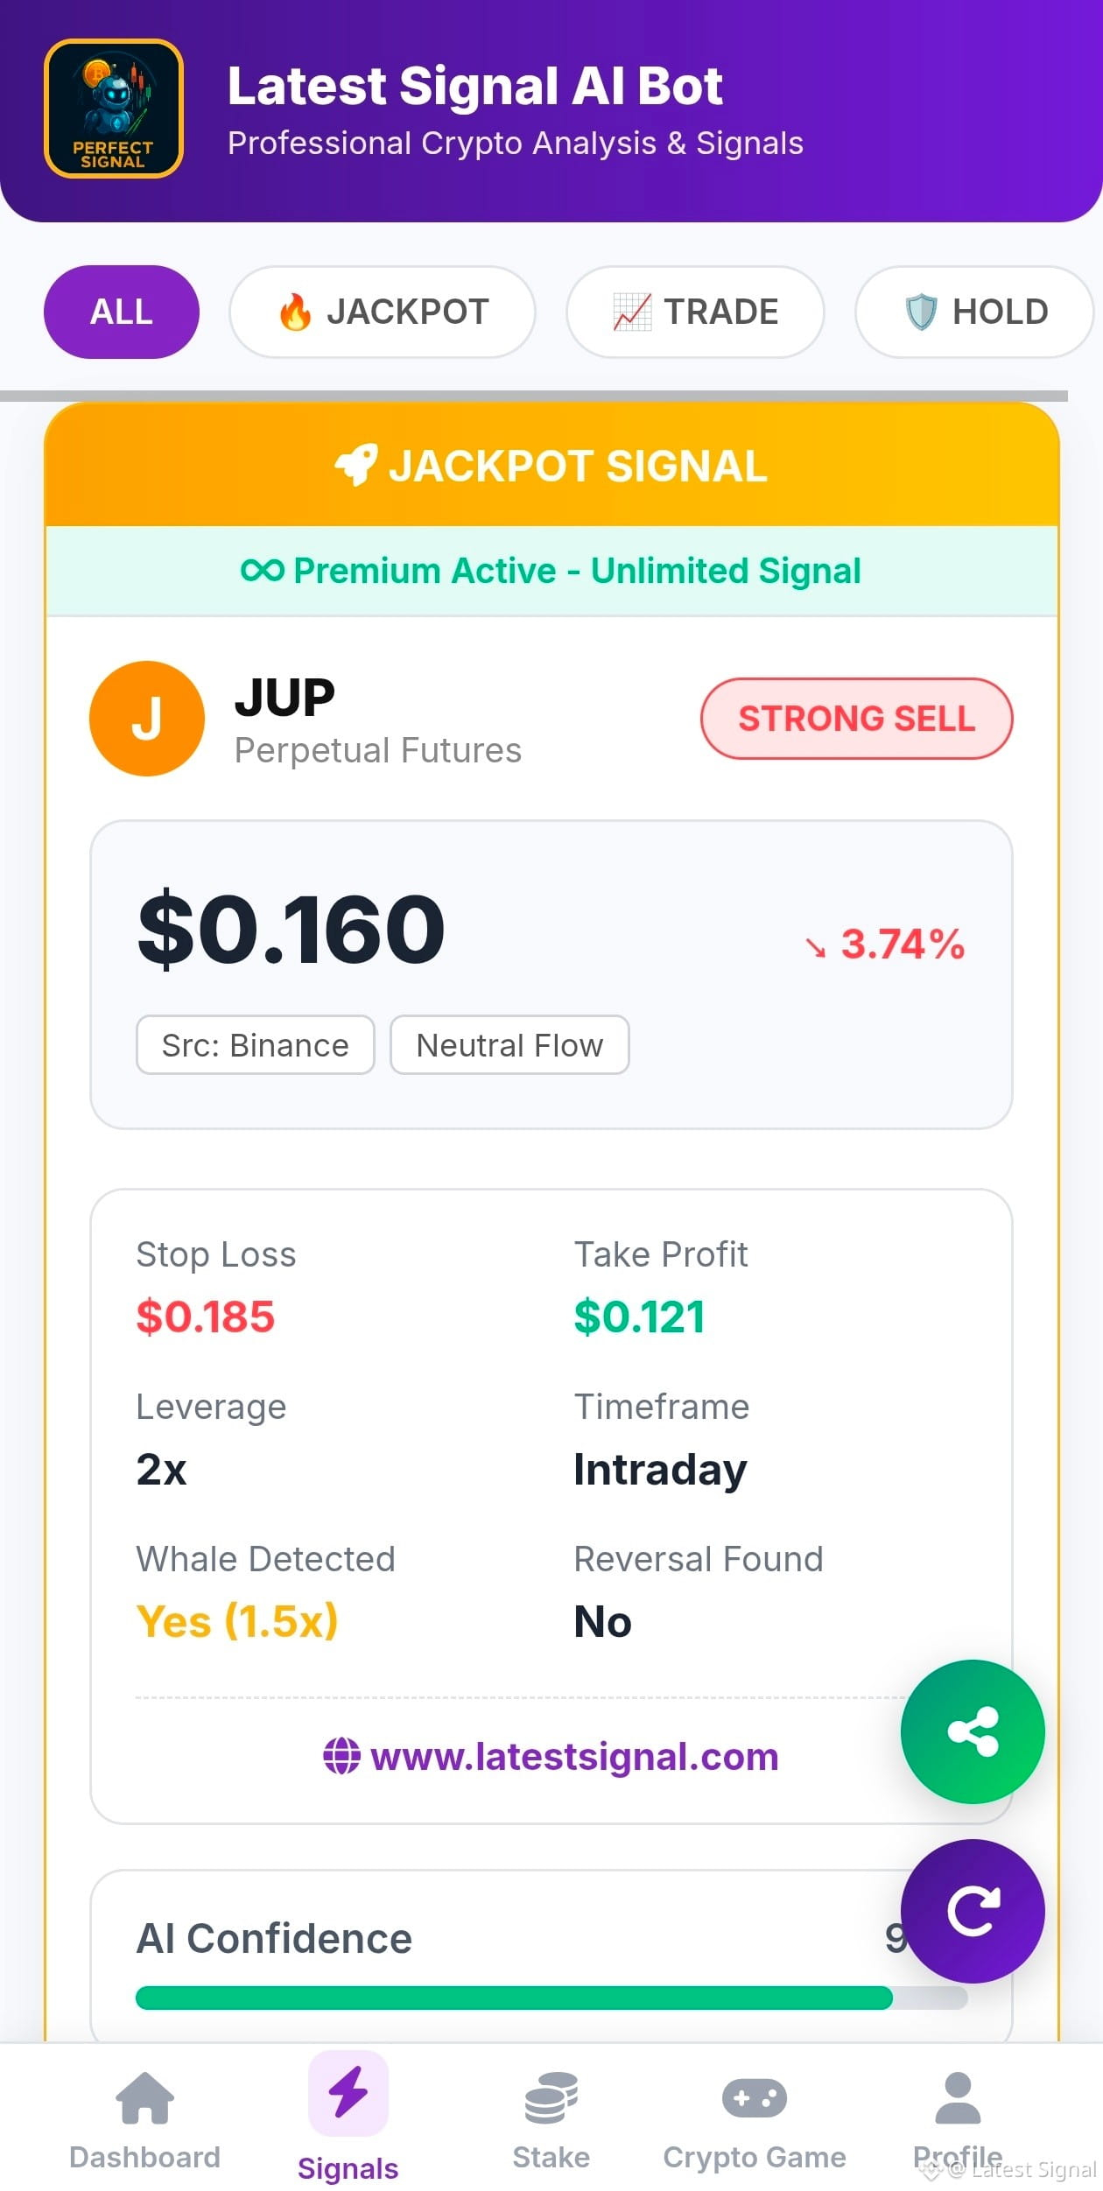The image size is (1103, 2191).
Task: Tap the orange JUP coin avatar
Action: pyautogui.click(x=147, y=718)
